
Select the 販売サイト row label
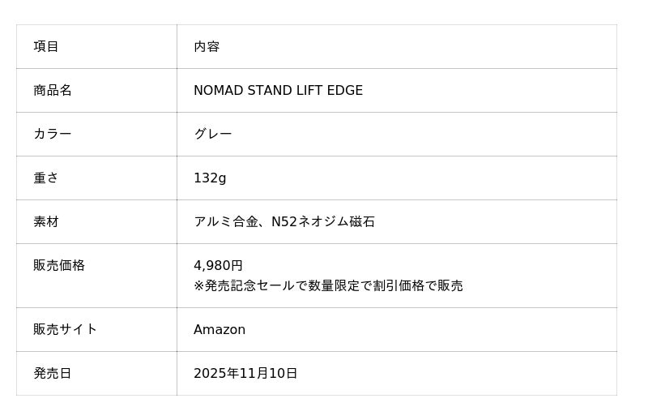click(65, 330)
